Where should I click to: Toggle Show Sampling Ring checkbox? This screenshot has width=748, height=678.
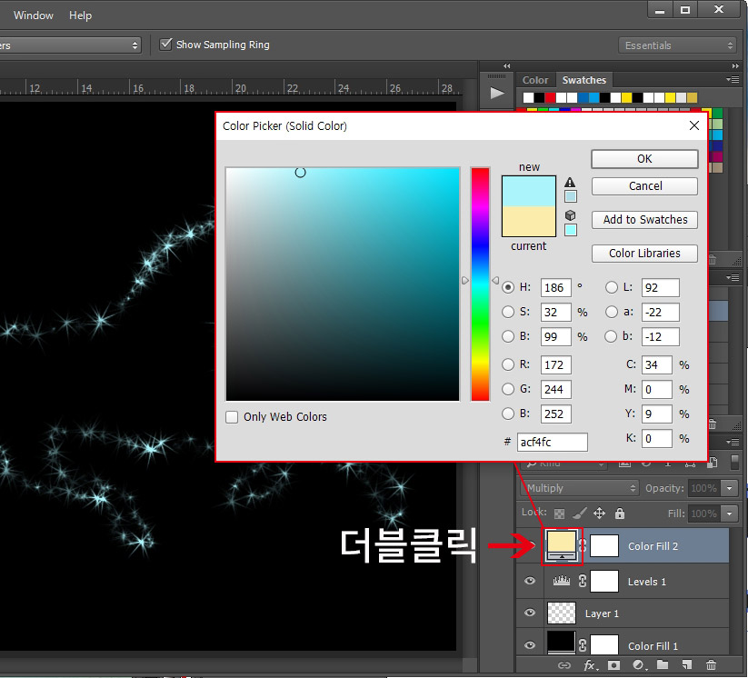(165, 45)
